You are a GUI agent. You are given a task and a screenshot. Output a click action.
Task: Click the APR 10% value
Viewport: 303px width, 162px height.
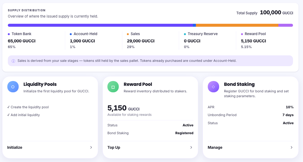coord(290,107)
